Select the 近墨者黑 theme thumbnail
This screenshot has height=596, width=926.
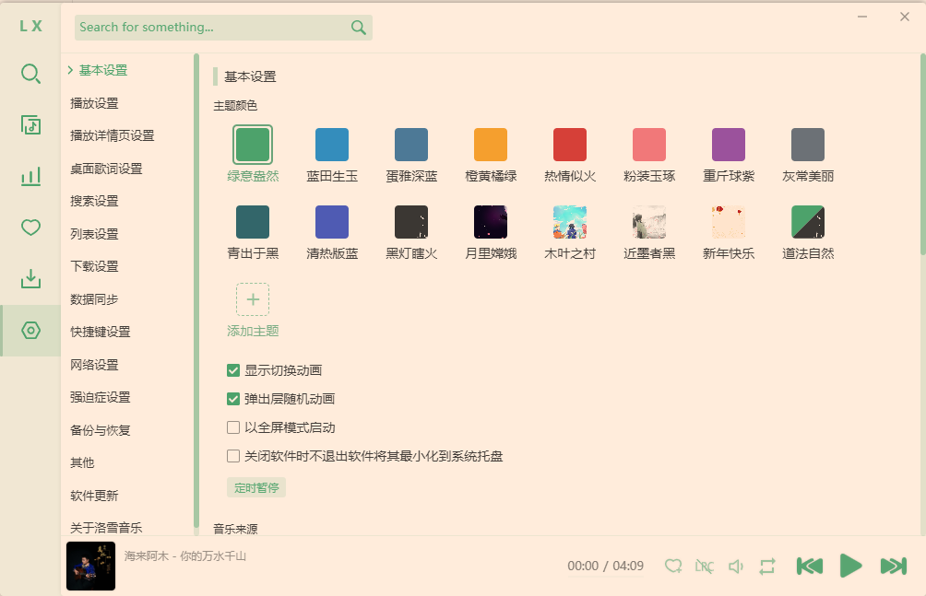tap(649, 222)
